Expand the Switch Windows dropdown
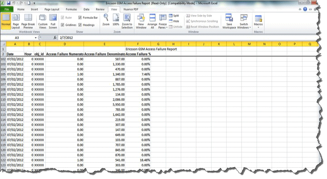The image size is (327, 179). pyautogui.click(x=244, y=26)
